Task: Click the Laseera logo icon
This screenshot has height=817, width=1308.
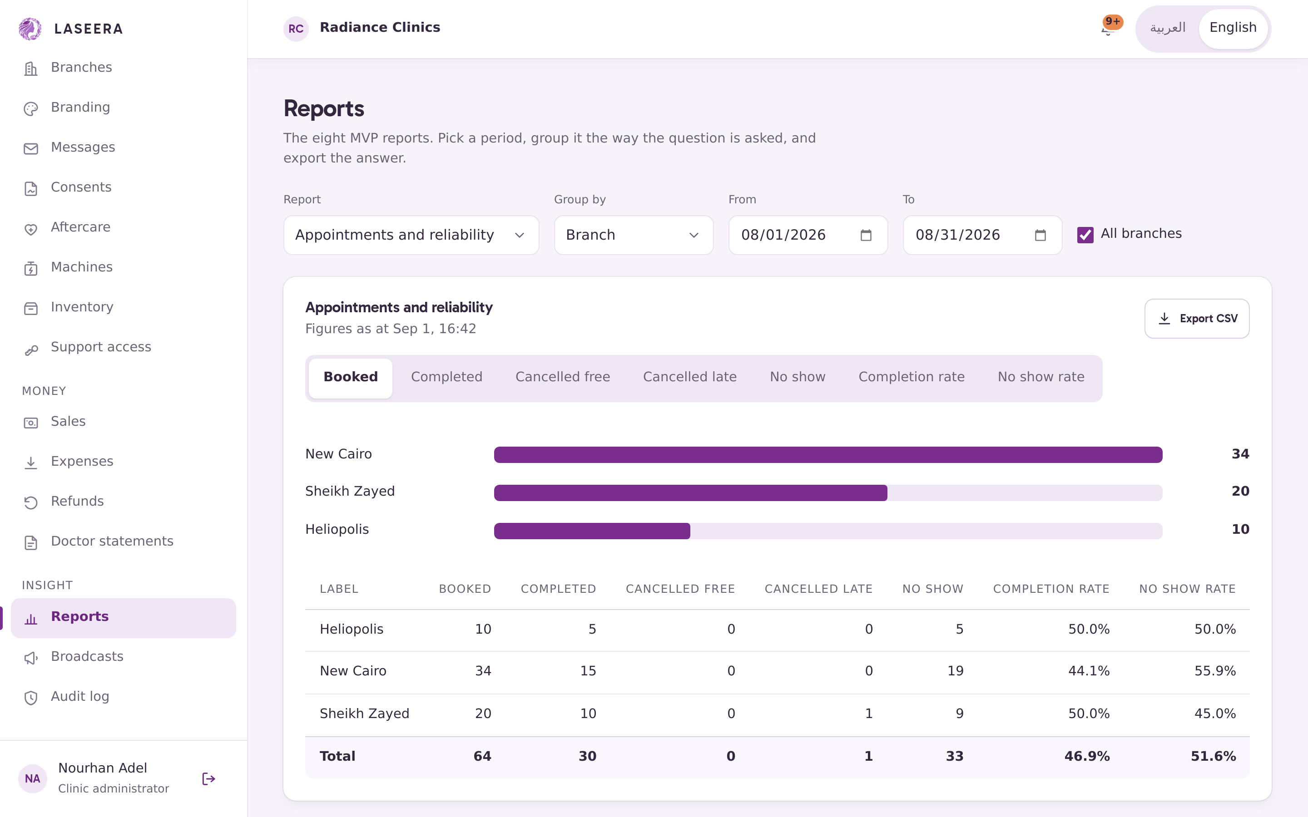Action: pos(30,29)
